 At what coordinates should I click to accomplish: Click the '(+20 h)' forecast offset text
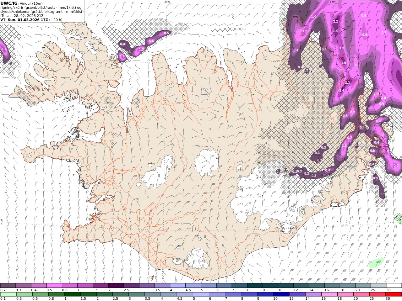(56, 20)
